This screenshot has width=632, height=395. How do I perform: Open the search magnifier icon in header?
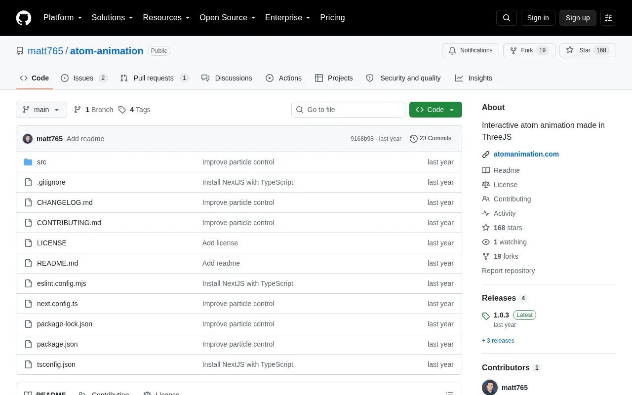[x=507, y=18]
